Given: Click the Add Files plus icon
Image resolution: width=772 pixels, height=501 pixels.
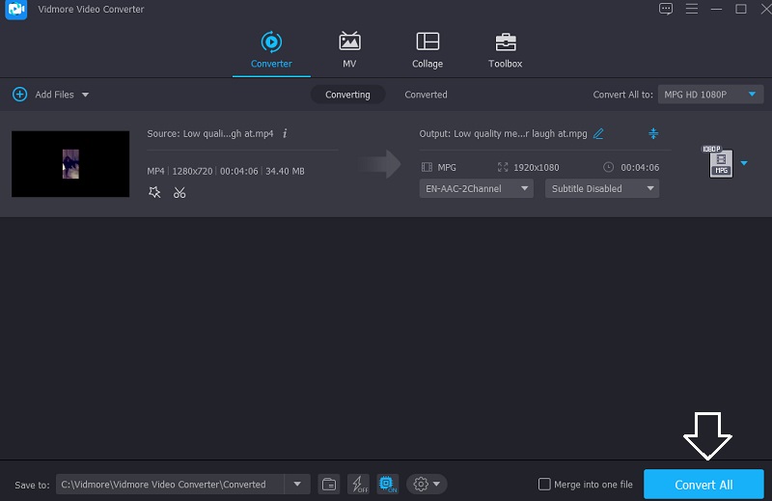Looking at the screenshot, I should pos(19,95).
